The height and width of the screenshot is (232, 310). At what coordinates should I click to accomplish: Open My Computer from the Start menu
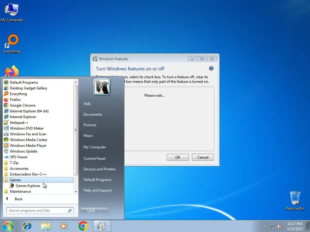tap(95, 147)
